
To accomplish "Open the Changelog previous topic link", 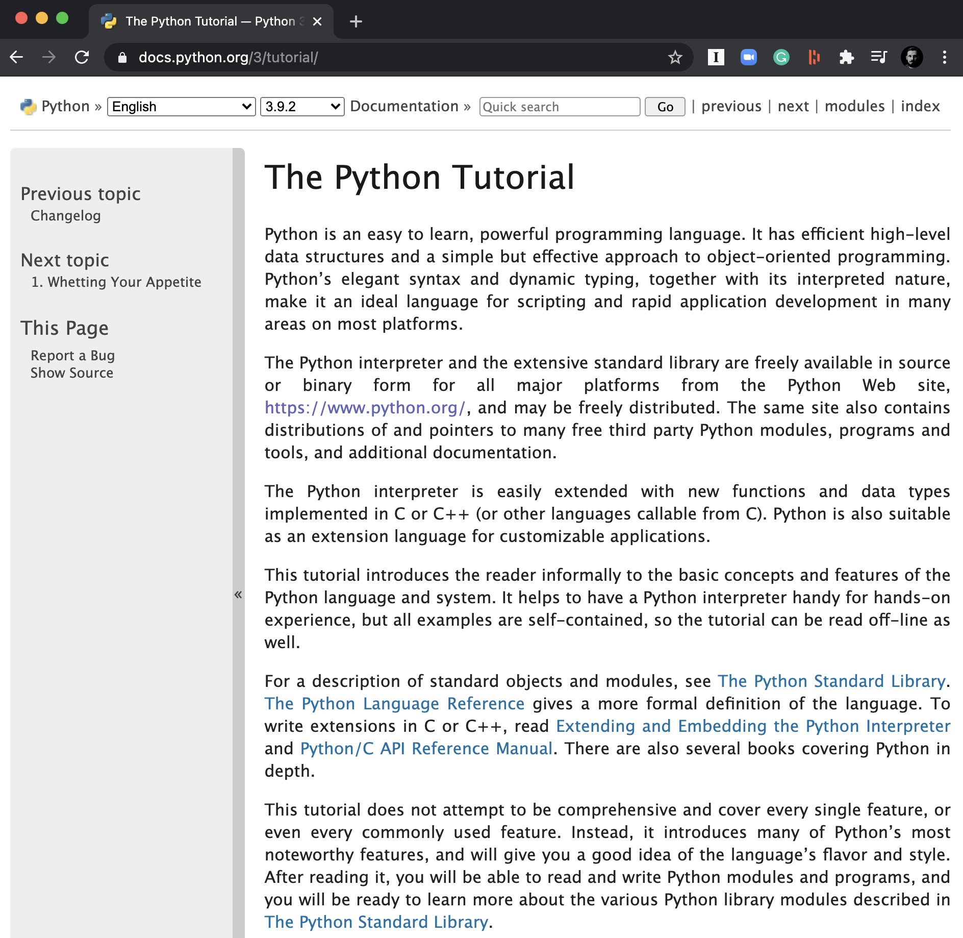I will coord(66,216).
